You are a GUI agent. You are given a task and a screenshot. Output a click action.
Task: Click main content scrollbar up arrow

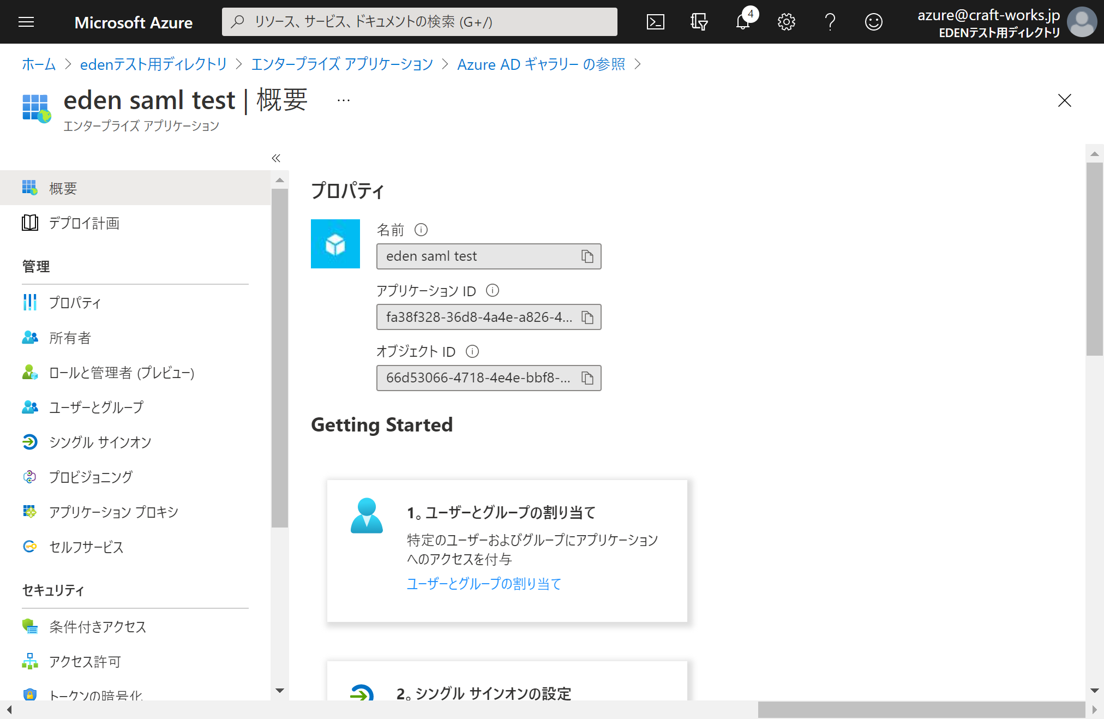1095,154
